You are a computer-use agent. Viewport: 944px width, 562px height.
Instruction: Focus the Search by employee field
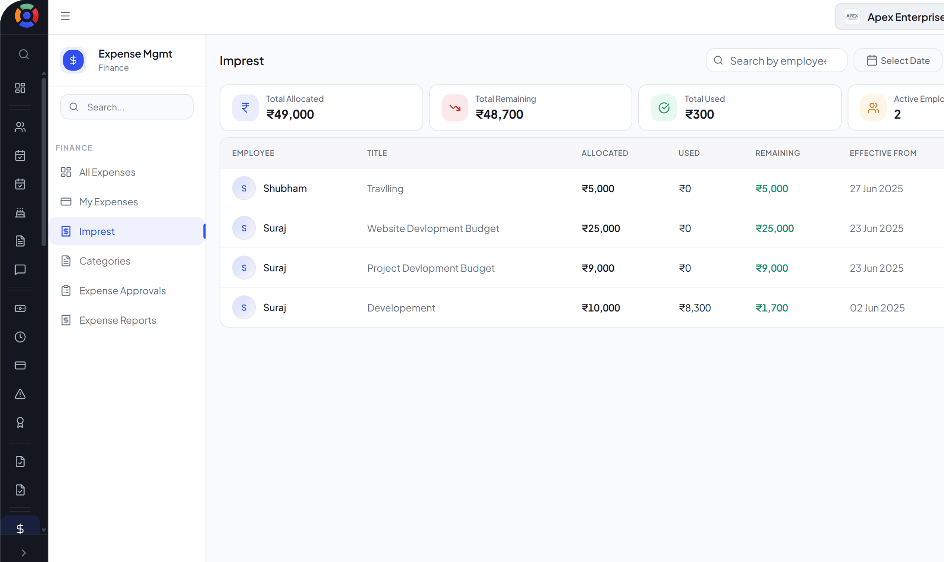click(x=777, y=60)
